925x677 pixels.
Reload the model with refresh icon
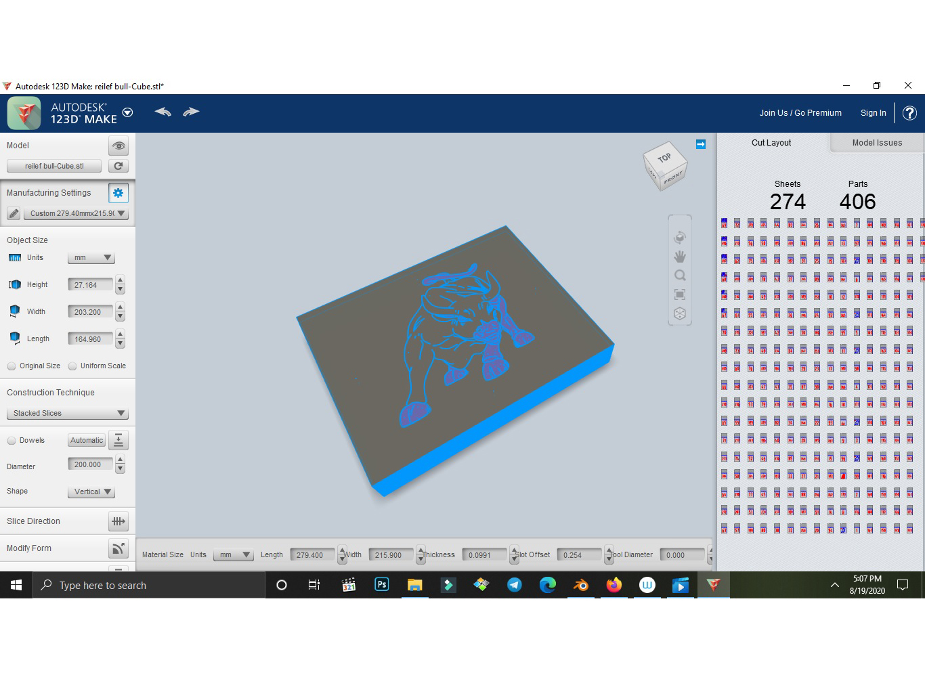(x=119, y=166)
